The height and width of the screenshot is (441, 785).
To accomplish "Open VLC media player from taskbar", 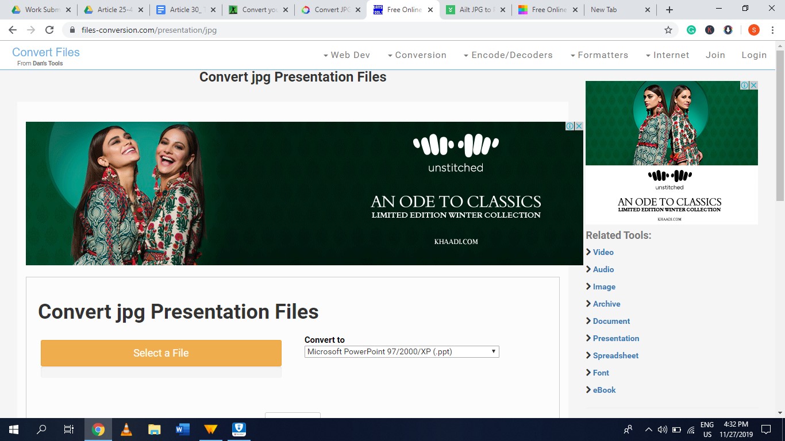I will pyautogui.click(x=126, y=430).
